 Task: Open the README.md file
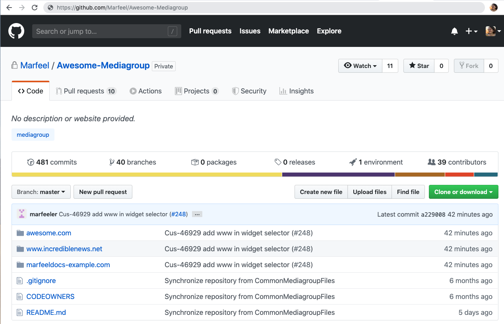pos(46,312)
